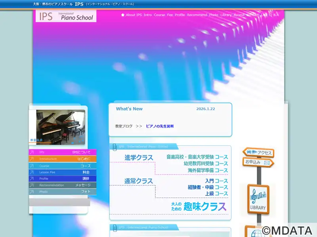
Task: Open Q & A in top navigation
Action: coord(274,15)
